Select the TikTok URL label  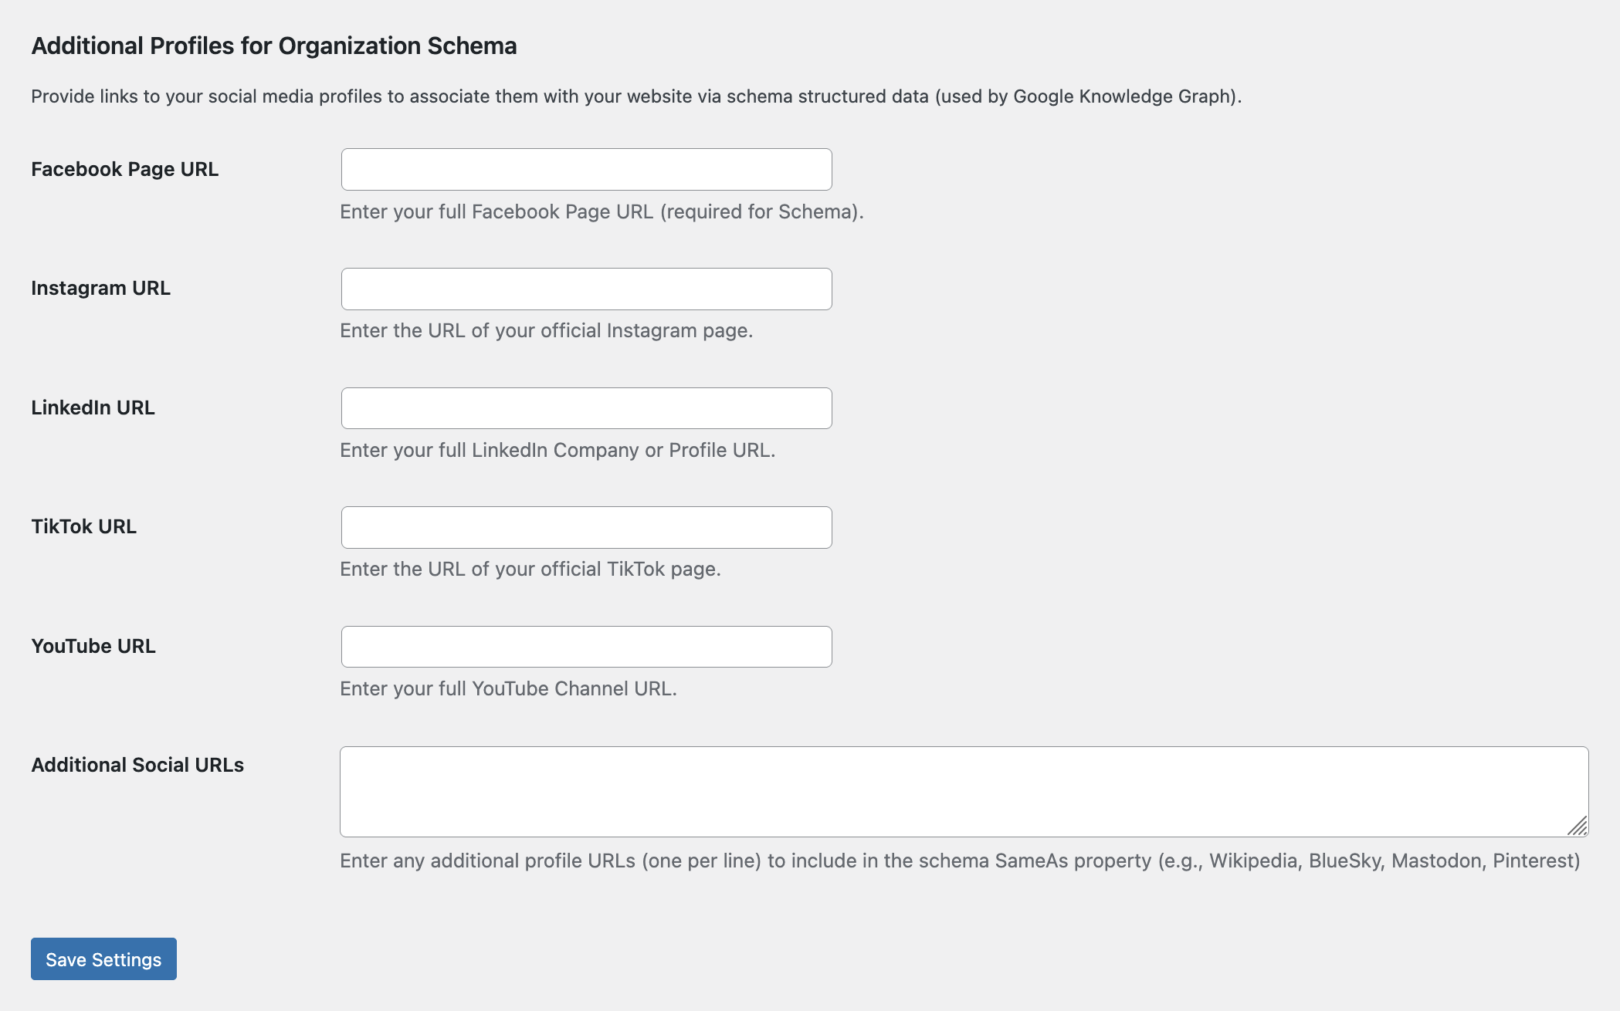click(83, 526)
